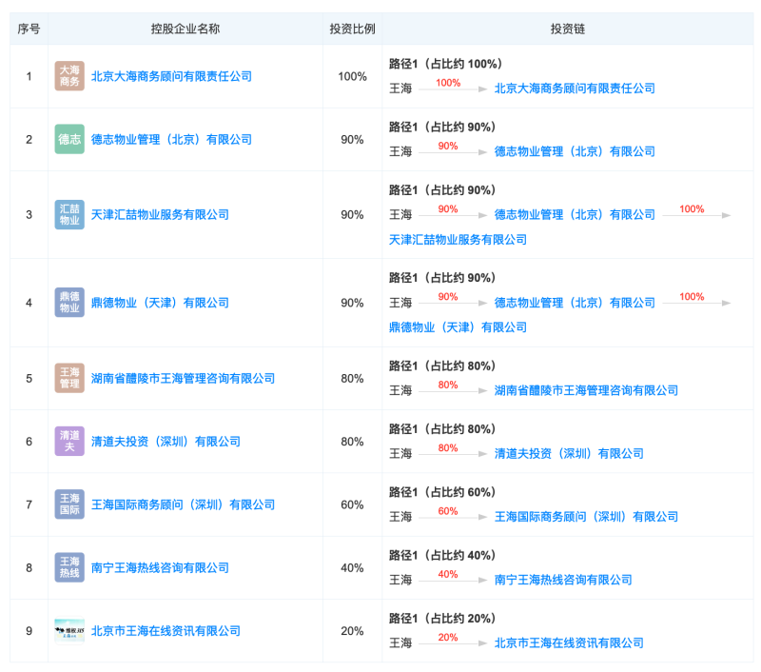761x672 pixels.
Task: Click 南宁王海热线咨询有限公司 in row 8 investment chain
Action: (563, 580)
